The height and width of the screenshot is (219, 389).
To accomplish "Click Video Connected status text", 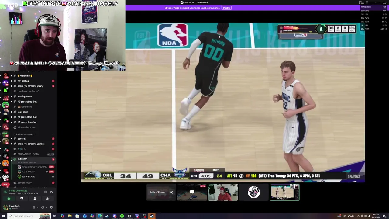I will pyautogui.click(x=18, y=191).
